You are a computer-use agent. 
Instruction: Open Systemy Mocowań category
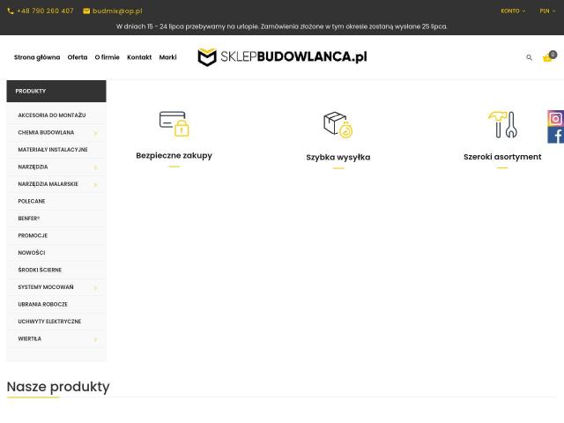(x=46, y=287)
